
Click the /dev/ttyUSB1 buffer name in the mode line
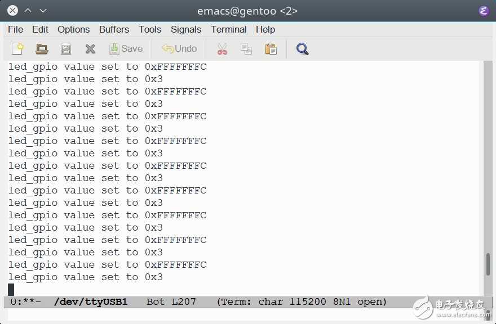point(91,302)
